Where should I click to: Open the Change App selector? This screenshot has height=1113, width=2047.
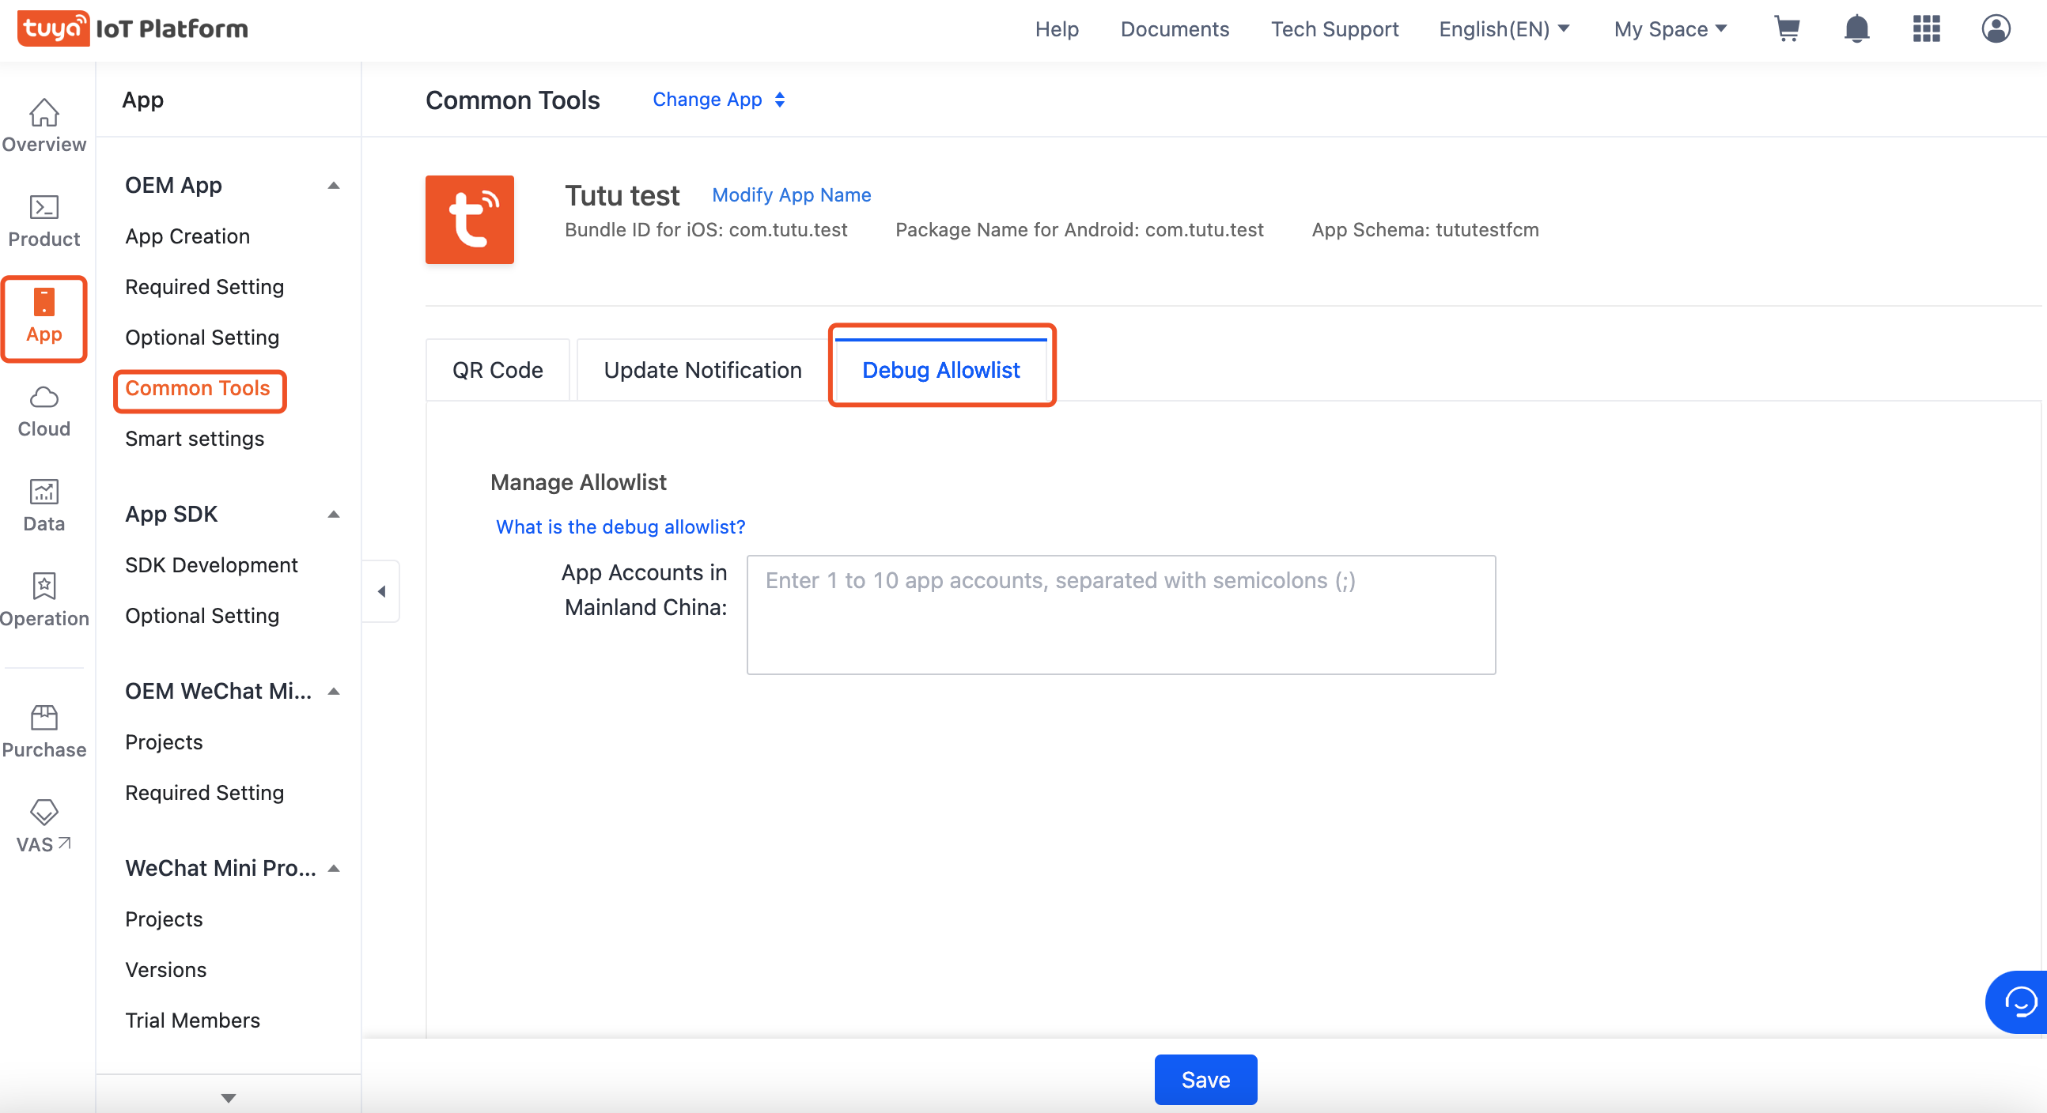[719, 100]
